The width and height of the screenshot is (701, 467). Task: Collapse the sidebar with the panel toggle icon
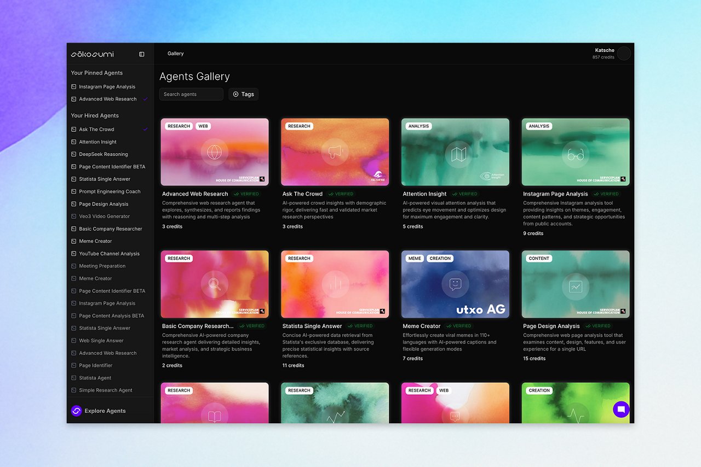142,54
